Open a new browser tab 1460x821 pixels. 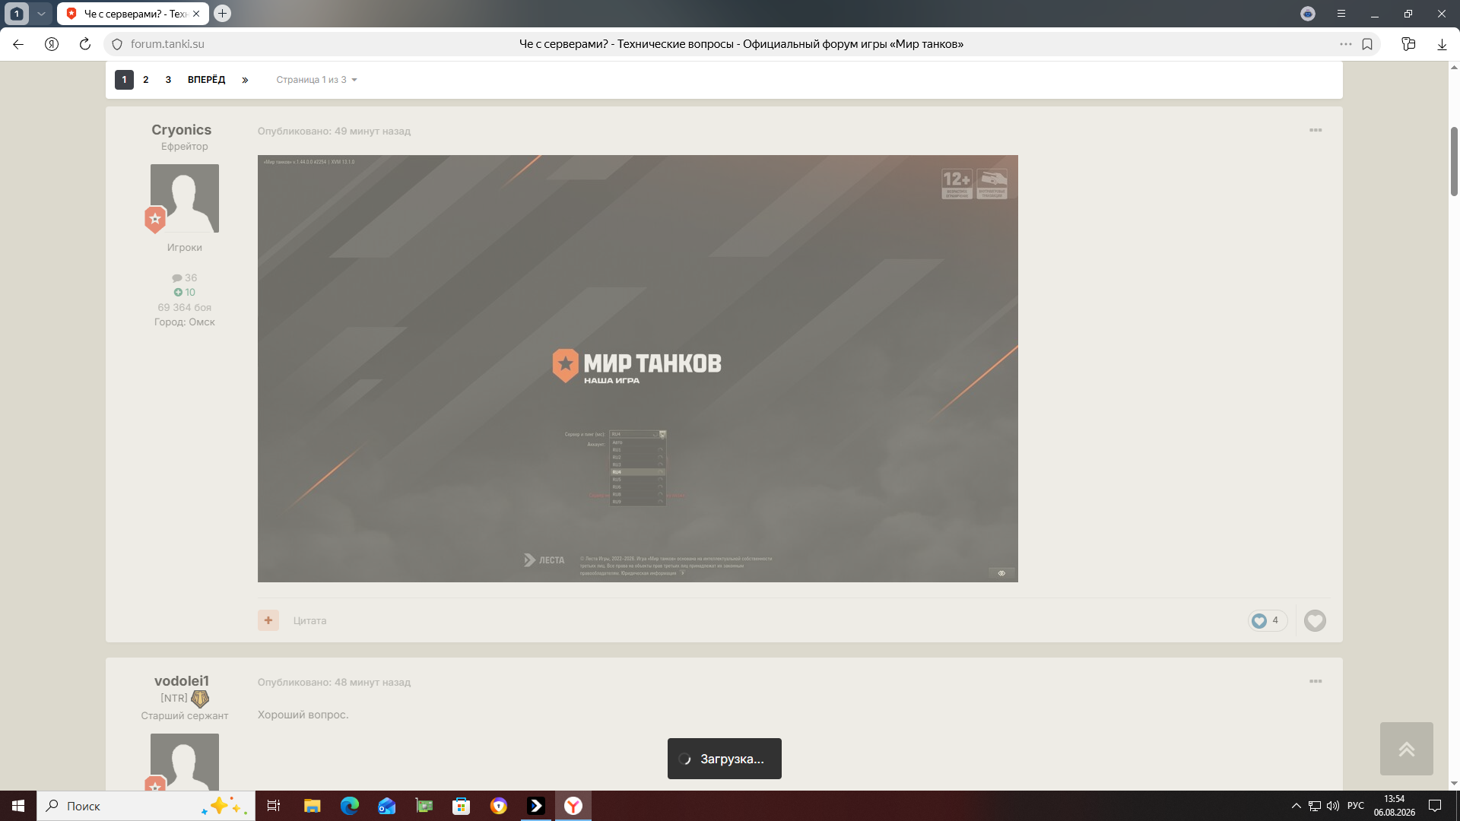point(222,13)
